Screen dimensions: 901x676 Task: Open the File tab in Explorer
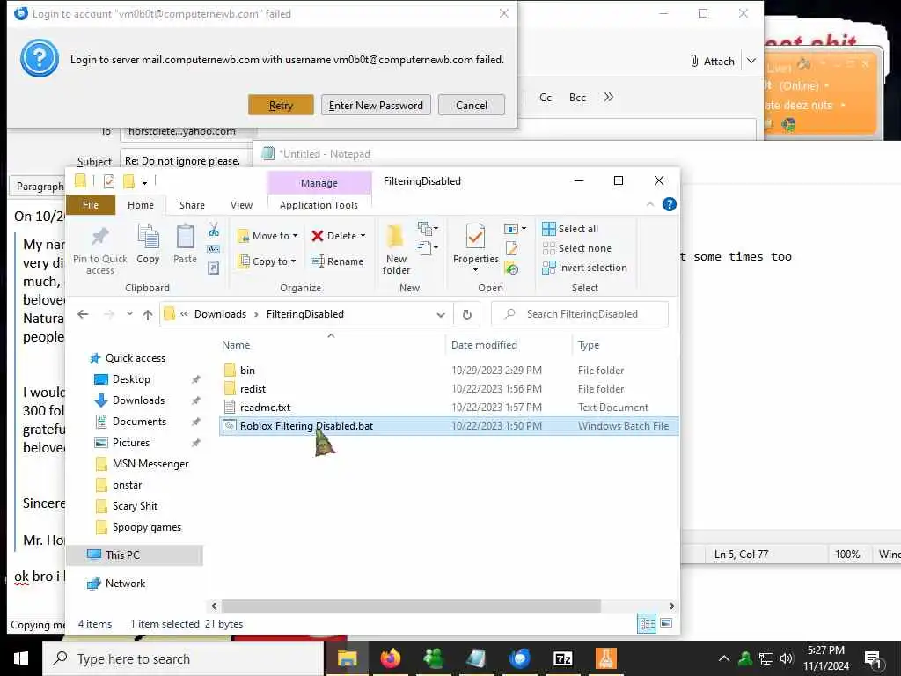point(91,205)
